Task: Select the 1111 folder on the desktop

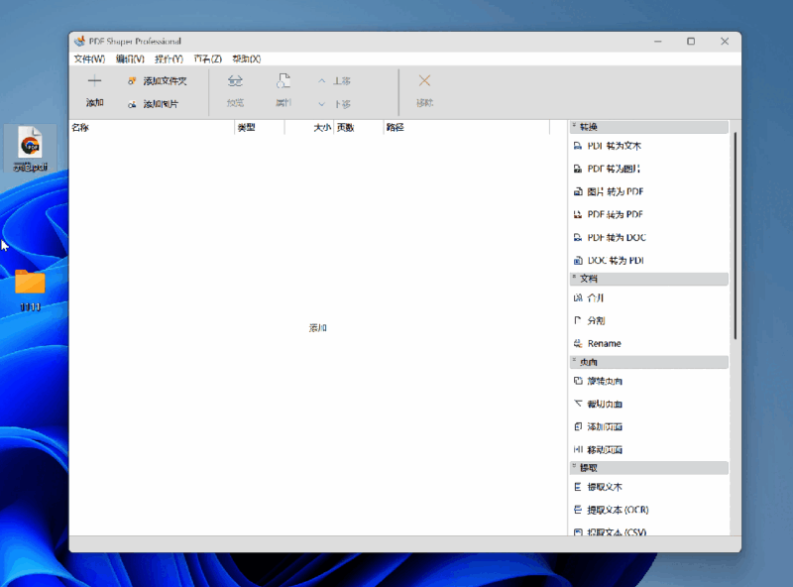Action: (31, 290)
